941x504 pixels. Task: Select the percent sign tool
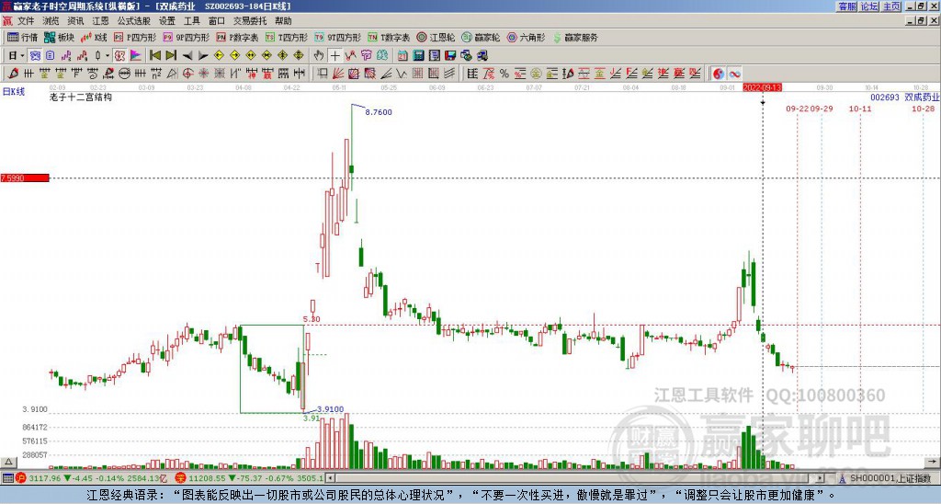pos(505,74)
